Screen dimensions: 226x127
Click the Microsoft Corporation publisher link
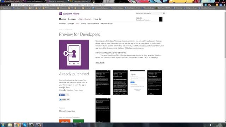[x=67, y=111]
